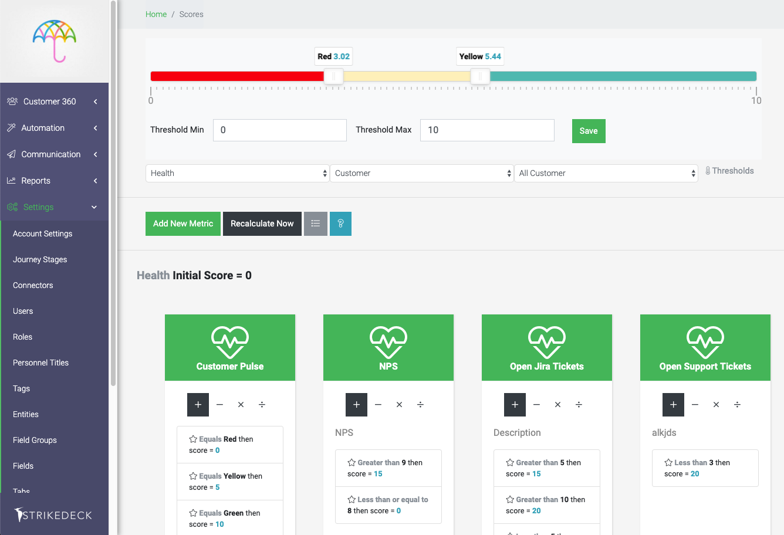This screenshot has width=784, height=535.
Task: Open the list view icon button
Action: point(316,224)
